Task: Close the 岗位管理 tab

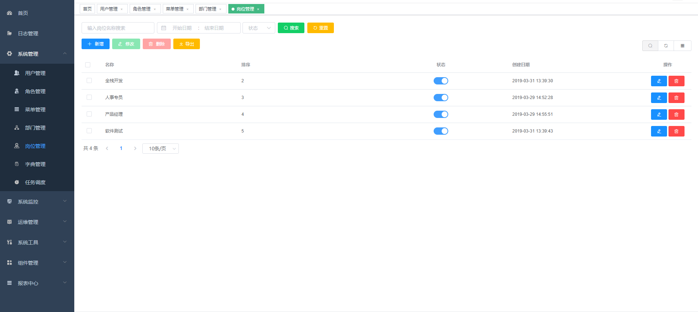Action: (258, 9)
